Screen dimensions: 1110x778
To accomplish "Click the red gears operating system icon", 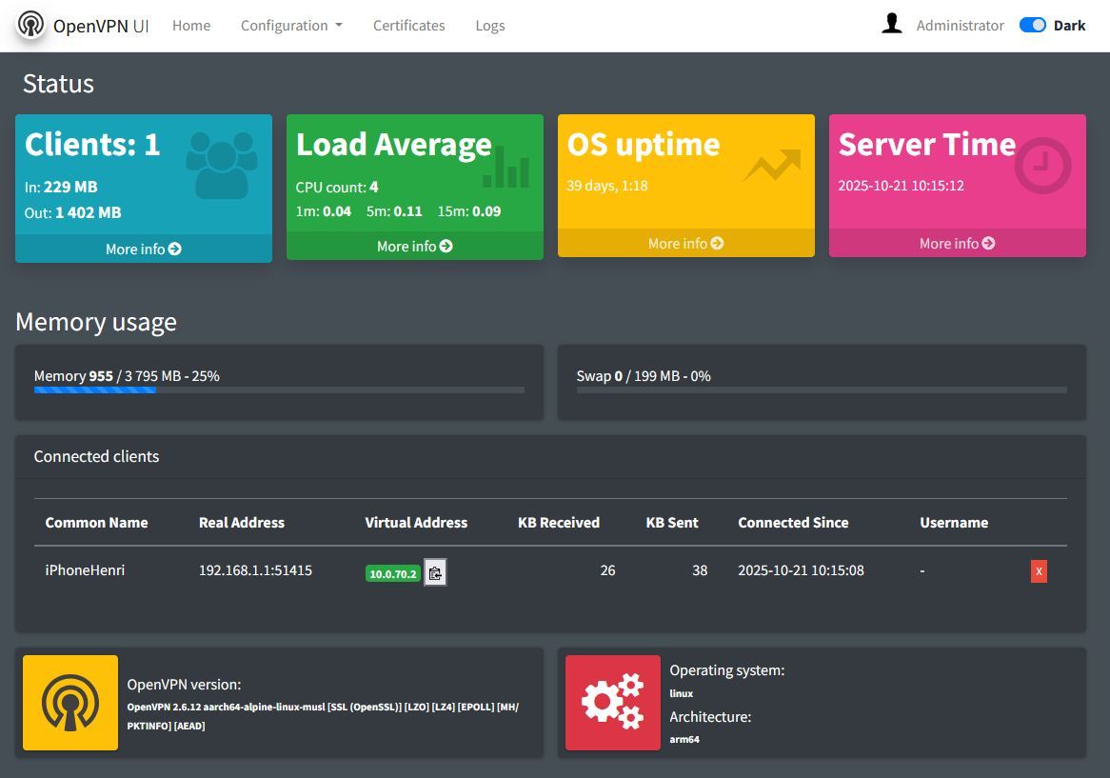I will pos(613,703).
